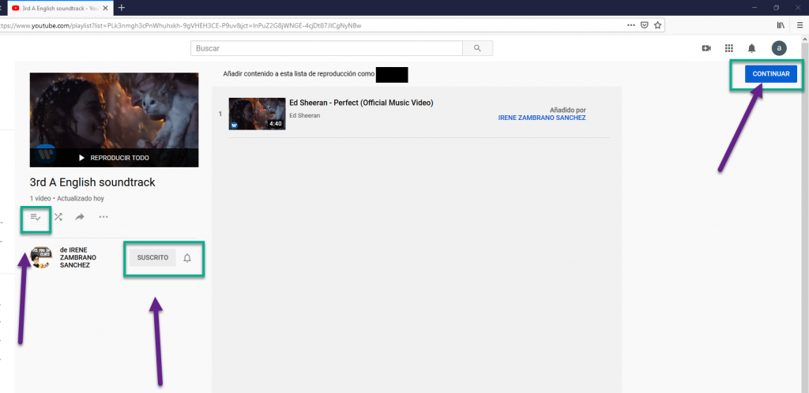
Task: Share the playlist via arrow icon
Action: tap(80, 217)
